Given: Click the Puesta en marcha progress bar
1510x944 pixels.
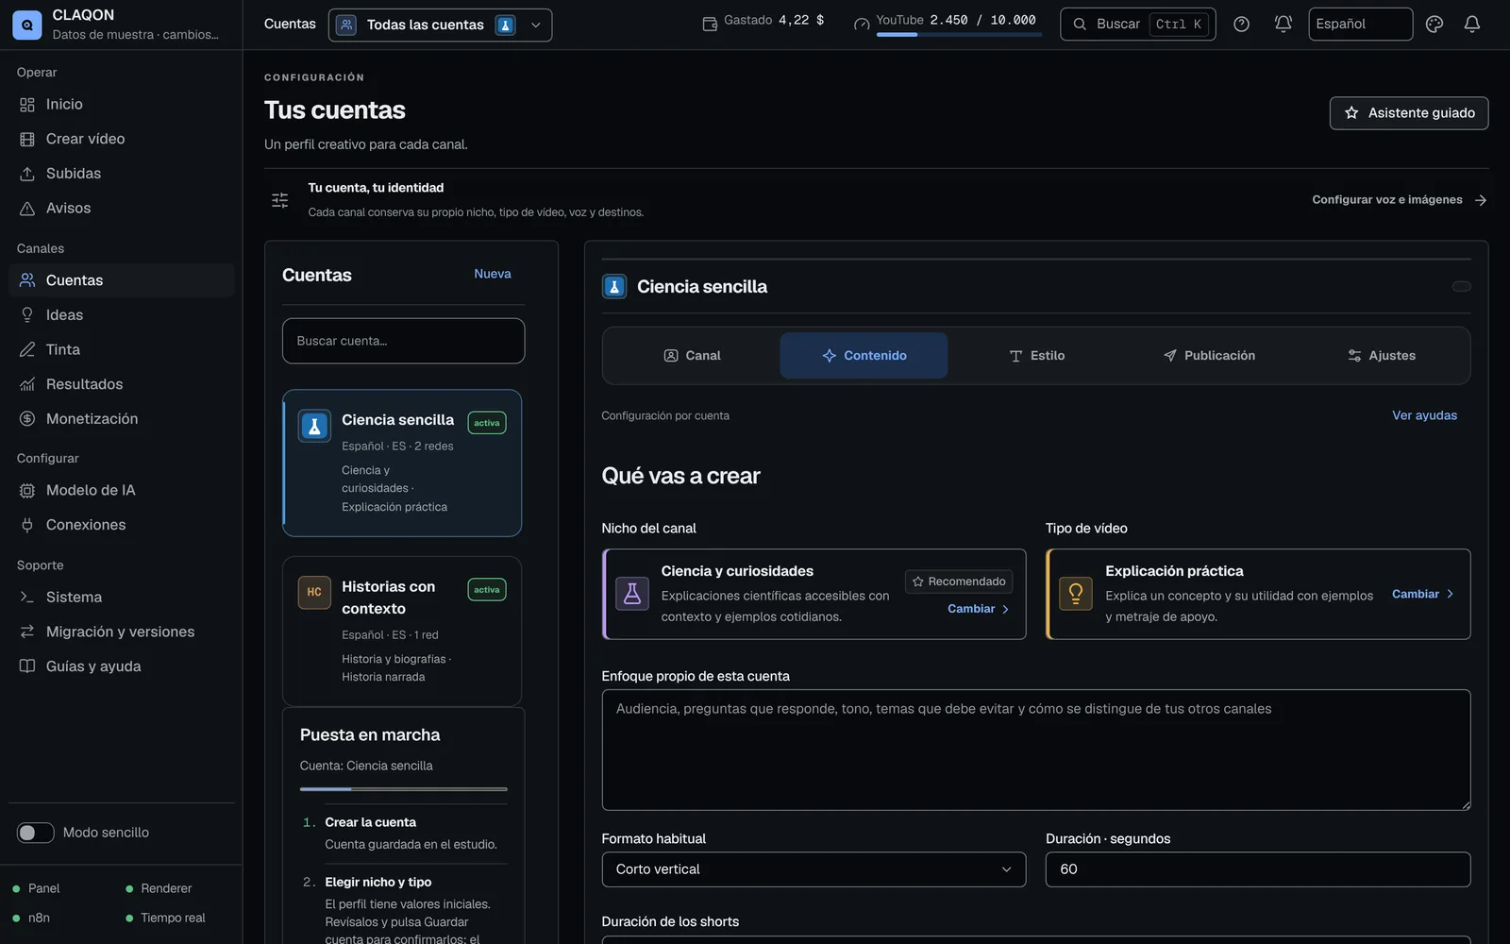Looking at the screenshot, I should click(x=404, y=789).
